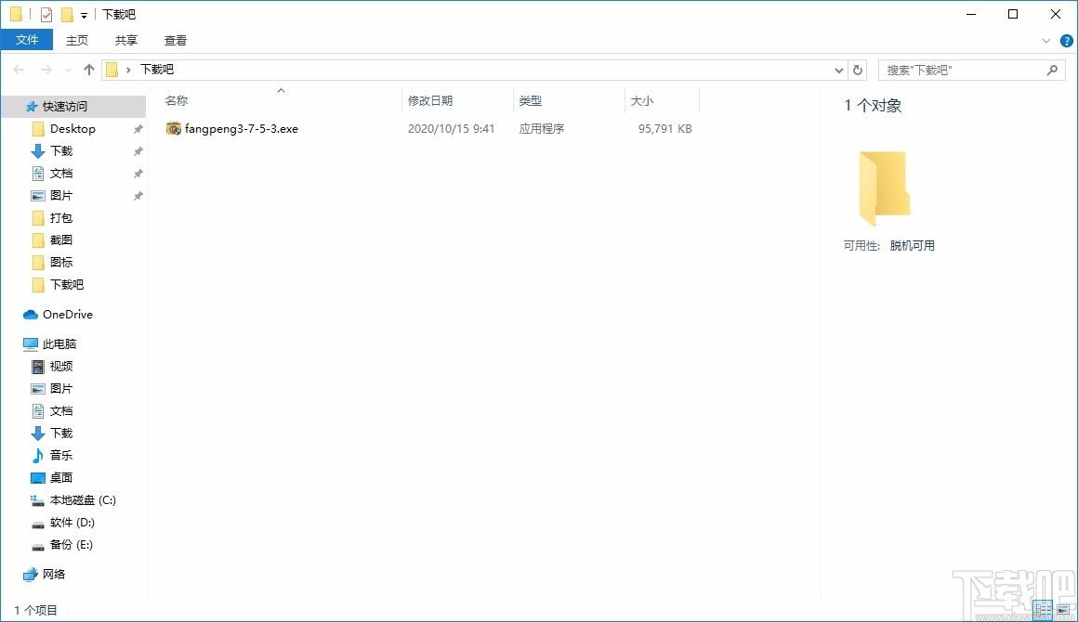Open the recent locations dropdown
The height and width of the screenshot is (622, 1078).
click(x=68, y=70)
